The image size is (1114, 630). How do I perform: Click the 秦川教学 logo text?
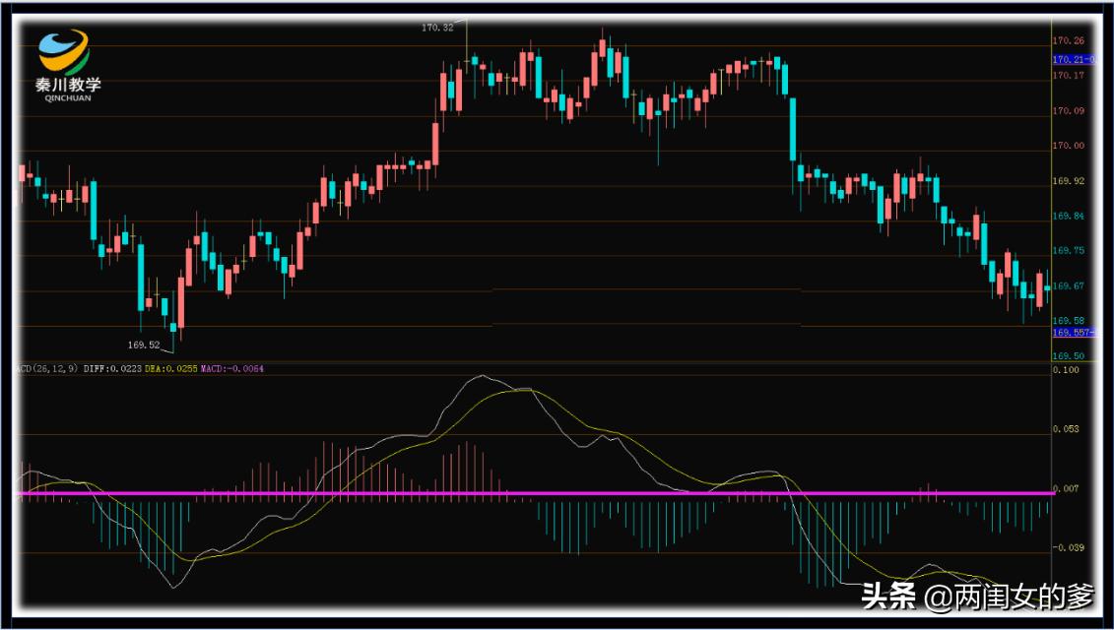click(x=68, y=84)
